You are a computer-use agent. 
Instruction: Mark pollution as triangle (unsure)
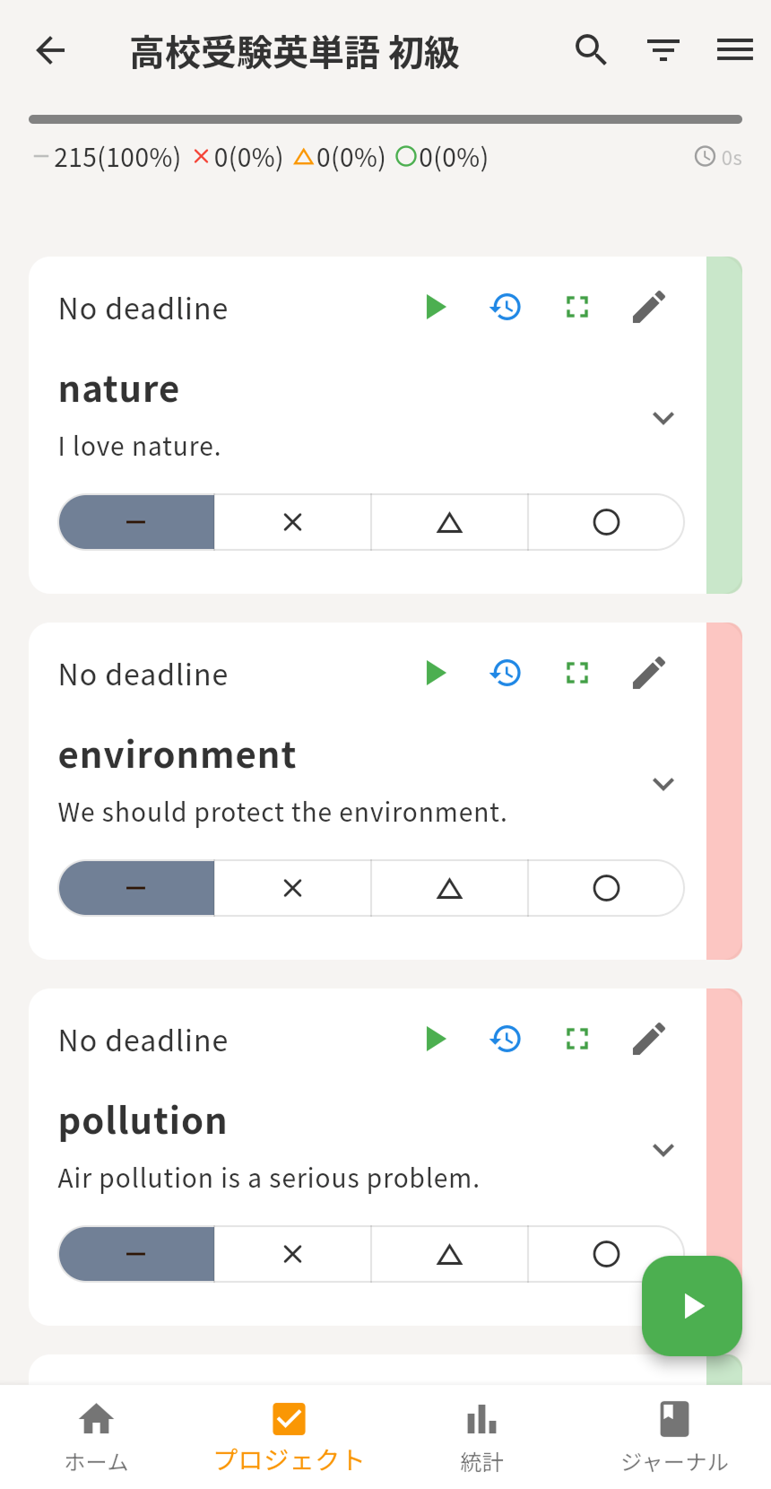pos(449,1254)
